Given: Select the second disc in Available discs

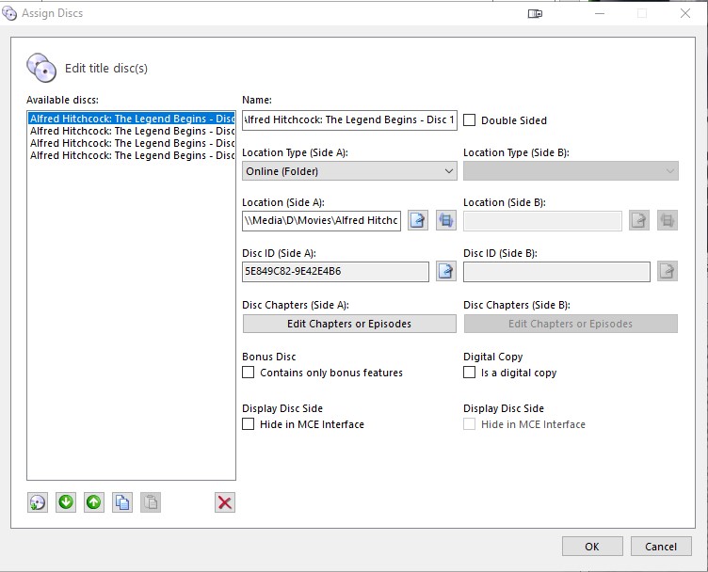Looking at the screenshot, I should pyautogui.click(x=132, y=131).
